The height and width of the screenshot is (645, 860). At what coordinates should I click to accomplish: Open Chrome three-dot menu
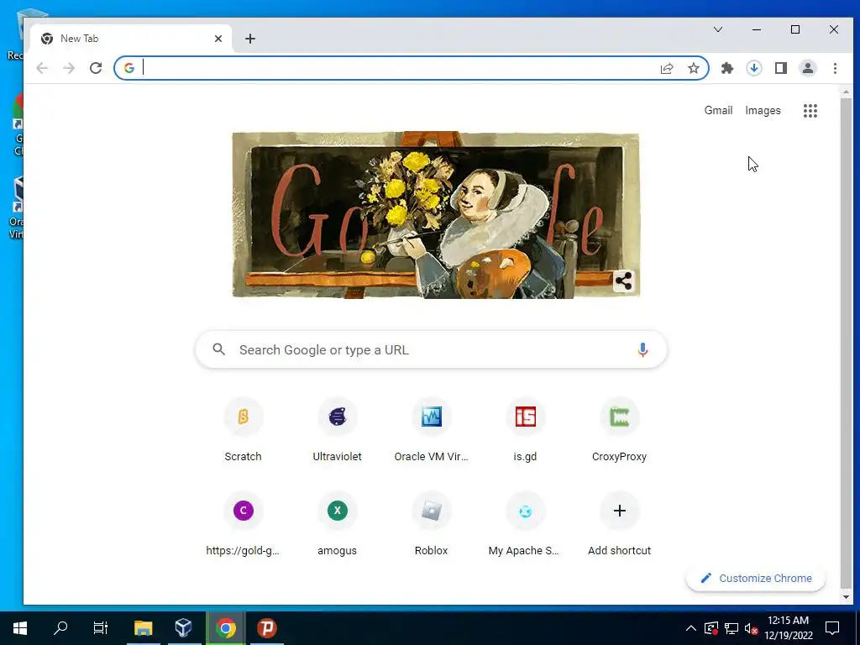(835, 68)
